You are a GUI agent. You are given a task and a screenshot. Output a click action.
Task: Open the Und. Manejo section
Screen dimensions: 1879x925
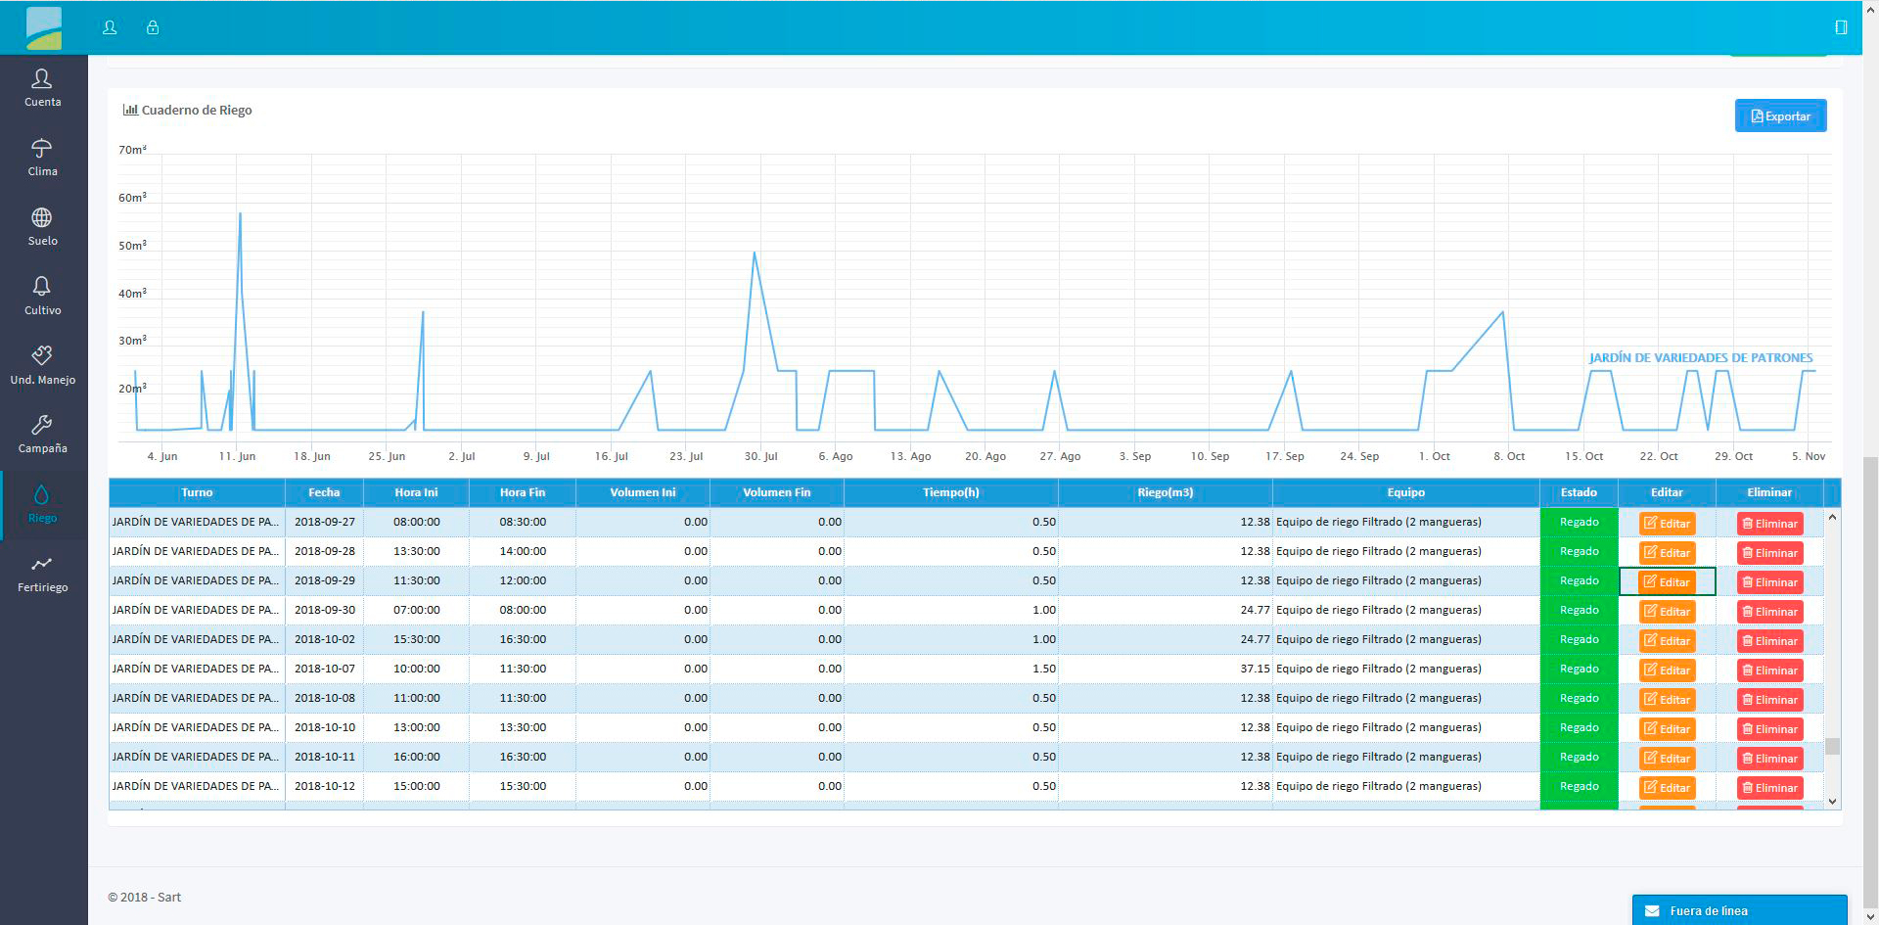coord(43,366)
